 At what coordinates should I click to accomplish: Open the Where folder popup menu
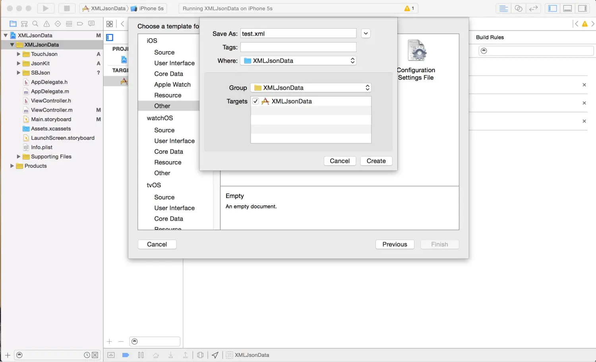coord(298,61)
